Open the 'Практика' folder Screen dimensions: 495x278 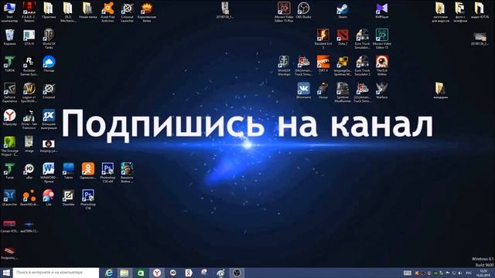click(x=49, y=10)
